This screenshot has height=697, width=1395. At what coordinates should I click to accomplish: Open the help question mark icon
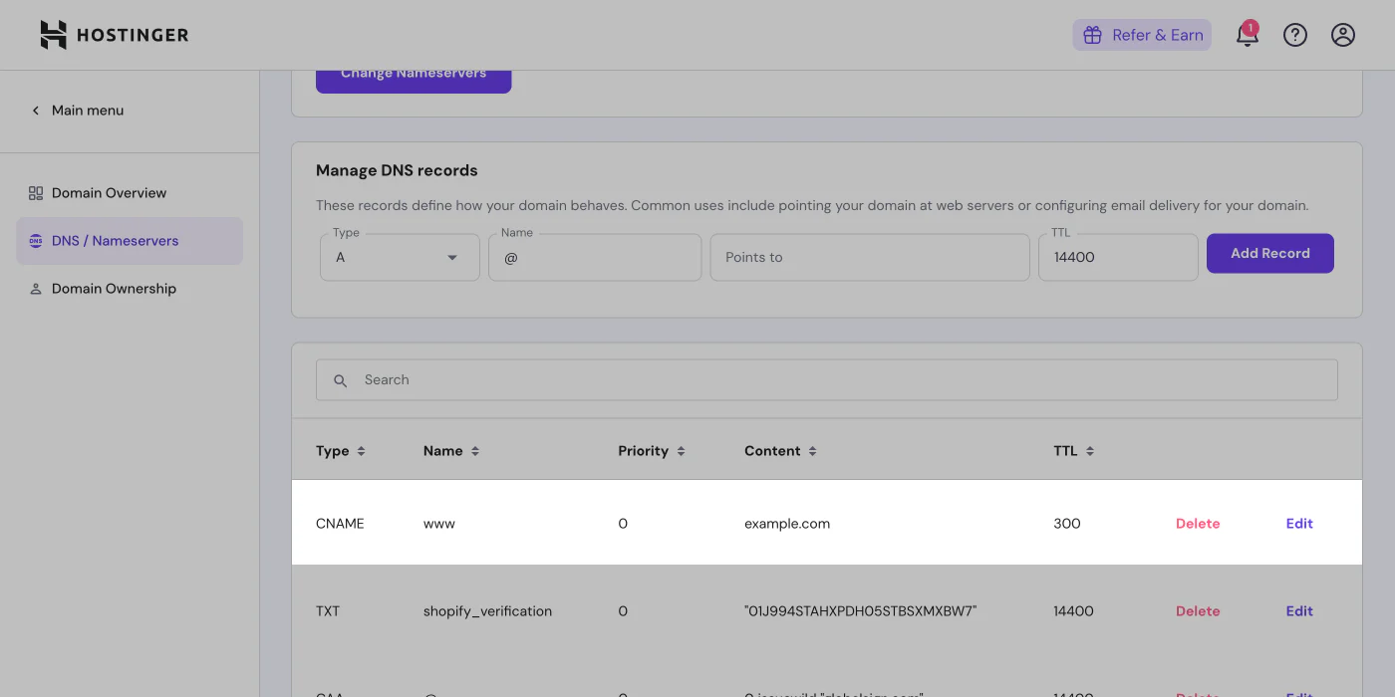point(1295,34)
